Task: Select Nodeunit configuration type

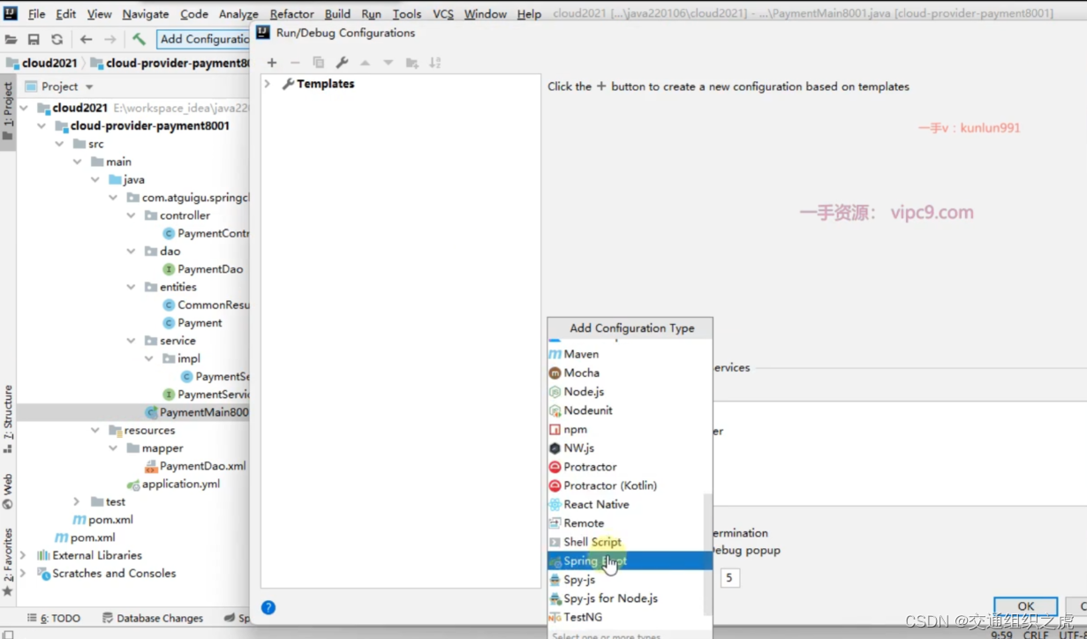Action: [x=630, y=410]
